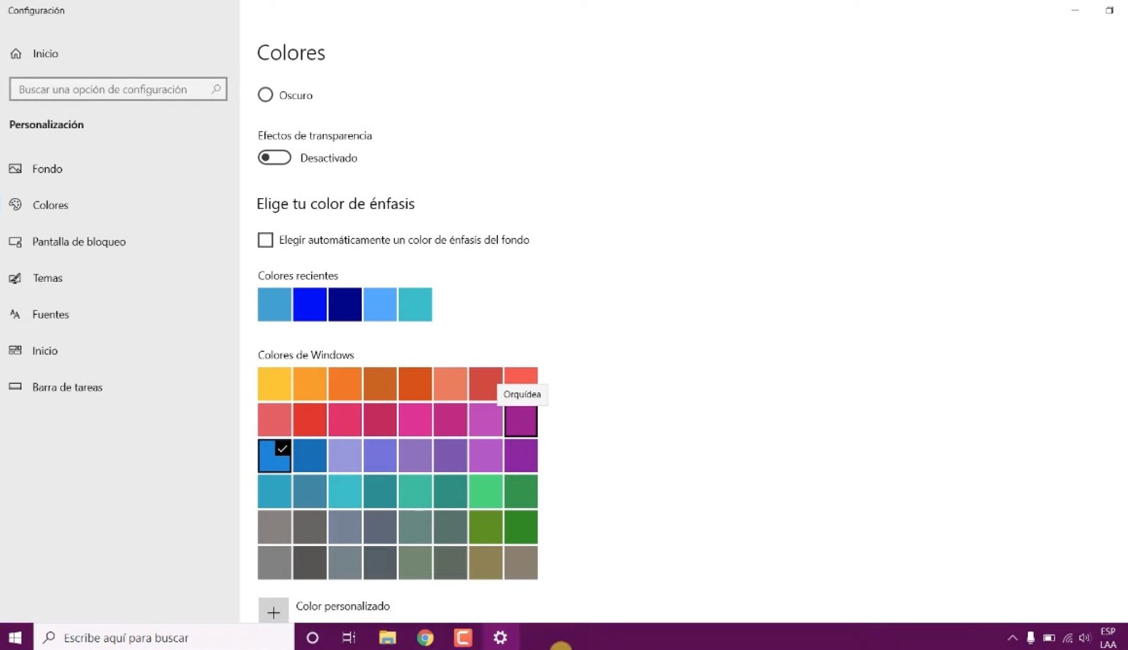
Task: Check automatic accent color from background
Action: click(265, 240)
